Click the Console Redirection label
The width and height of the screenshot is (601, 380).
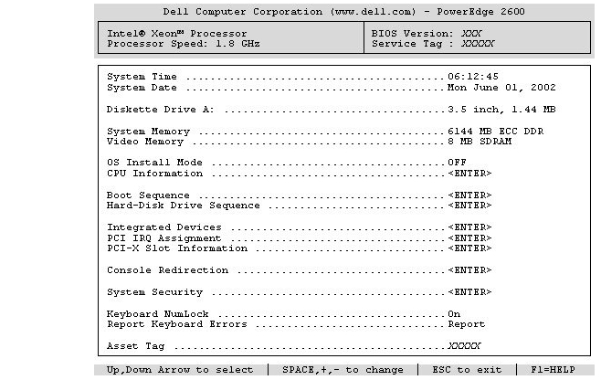[x=167, y=270]
